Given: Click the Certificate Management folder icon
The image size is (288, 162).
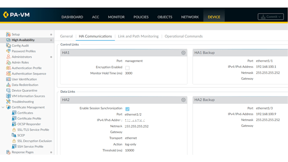Looking at the screenshot, I should [8, 107].
